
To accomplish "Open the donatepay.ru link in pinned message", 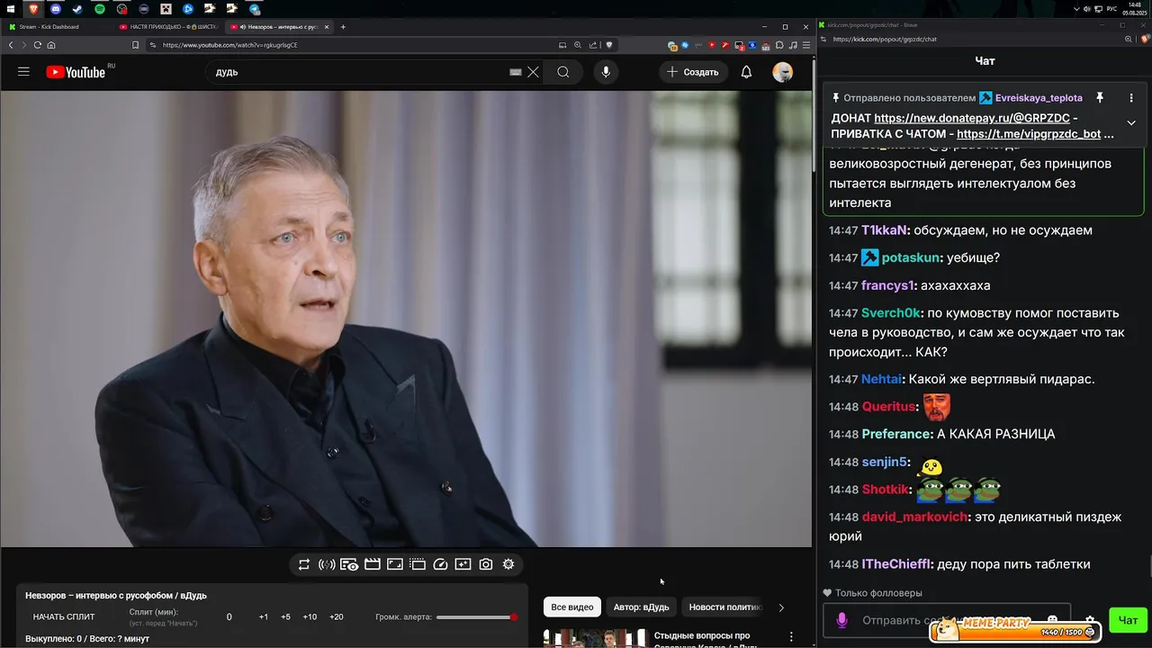I will (x=972, y=118).
